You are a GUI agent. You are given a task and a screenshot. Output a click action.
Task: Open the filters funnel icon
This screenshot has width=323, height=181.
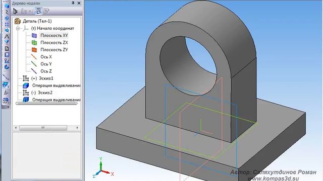(7, 42)
